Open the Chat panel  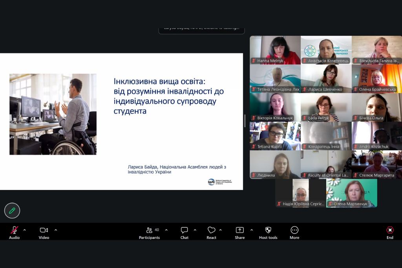click(185, 233)
